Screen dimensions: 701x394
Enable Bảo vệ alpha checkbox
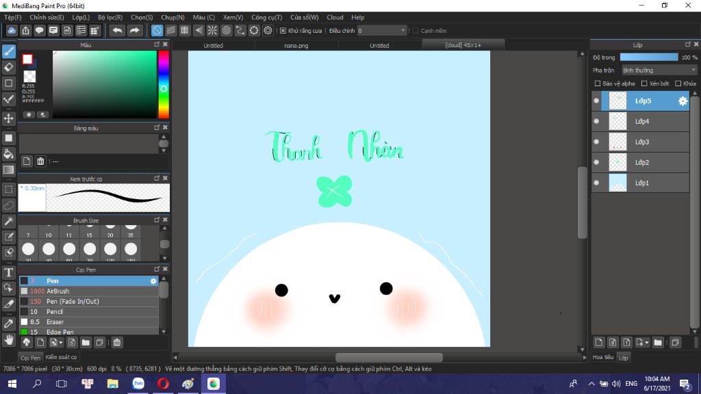pos(597,83)
